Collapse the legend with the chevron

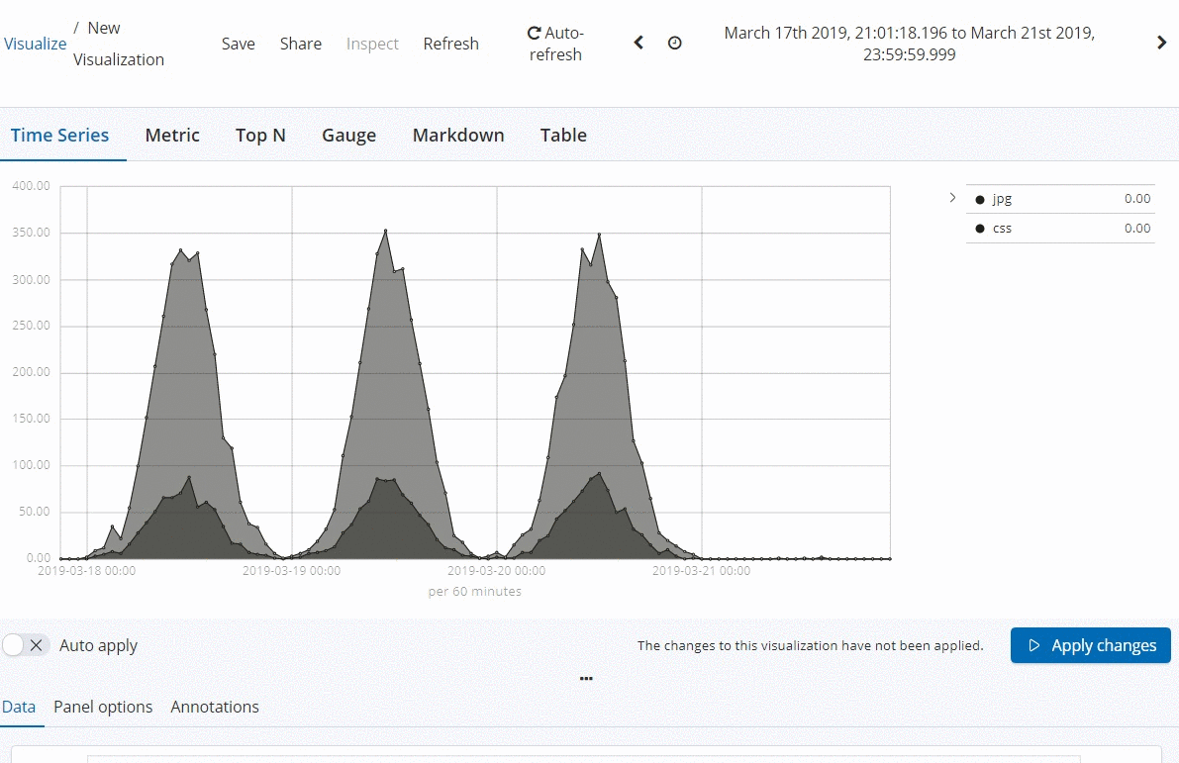952,198
